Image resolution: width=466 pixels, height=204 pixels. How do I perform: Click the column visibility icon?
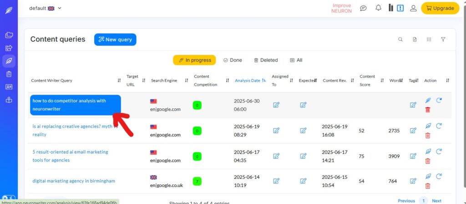(429, 39)
